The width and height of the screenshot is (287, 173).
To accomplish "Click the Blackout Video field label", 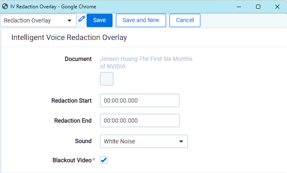I will pyautogui.click(x=72, y=160).
